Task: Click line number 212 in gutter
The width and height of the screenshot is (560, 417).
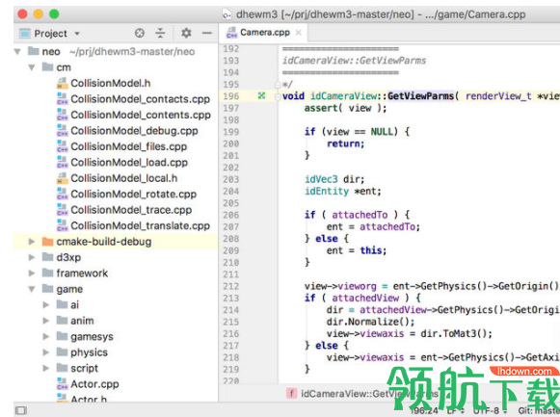Action: pos(231,286)
